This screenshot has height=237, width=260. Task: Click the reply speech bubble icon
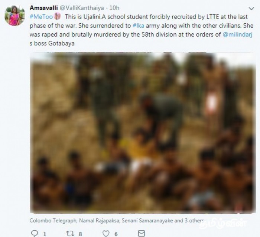[34, 233]
